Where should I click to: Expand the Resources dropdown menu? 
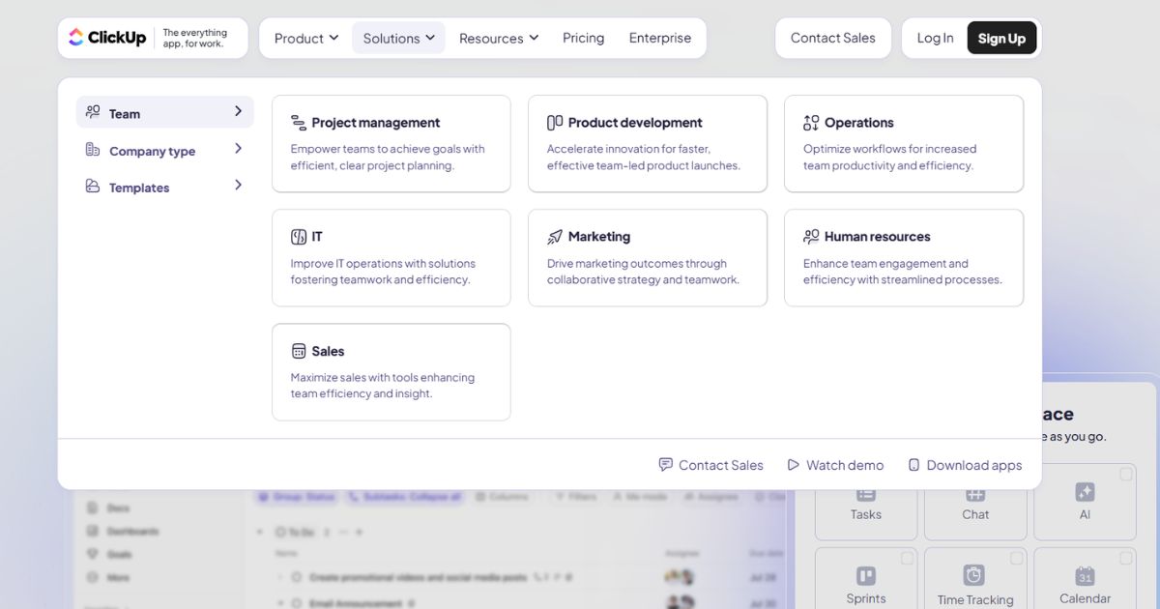[499, 39]
